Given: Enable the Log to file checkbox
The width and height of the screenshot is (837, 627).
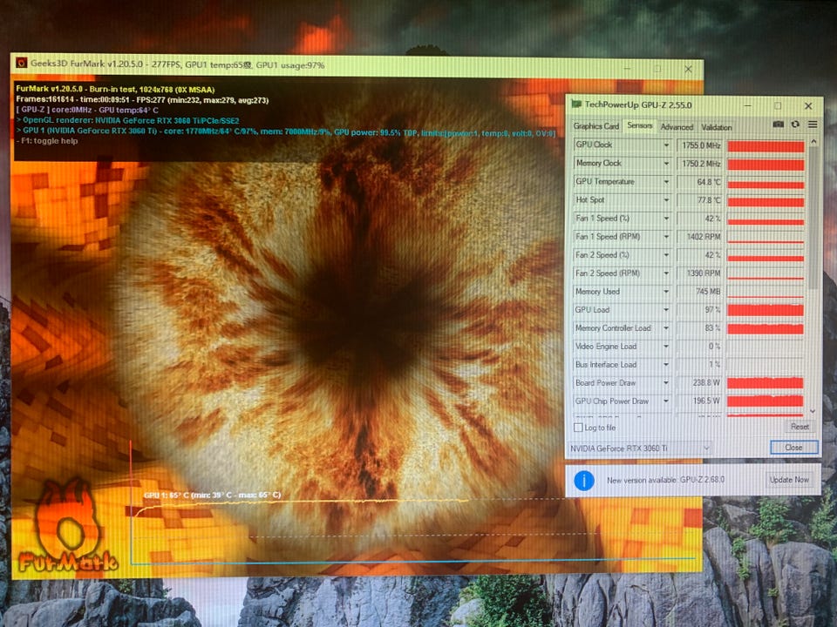Looking at the screenshot, I should click(x=578, y=427).
